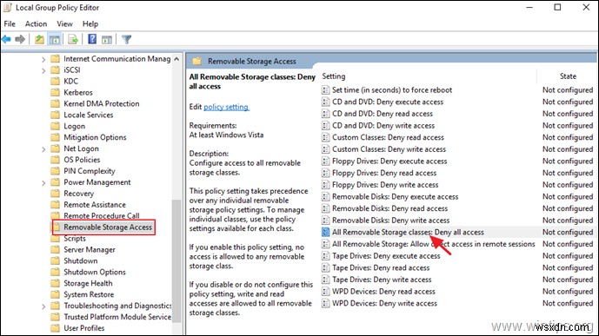This screenshot has height=336, width=599.
Task: Click the Back arrow toolbar icon
Action: coord(6,39)
